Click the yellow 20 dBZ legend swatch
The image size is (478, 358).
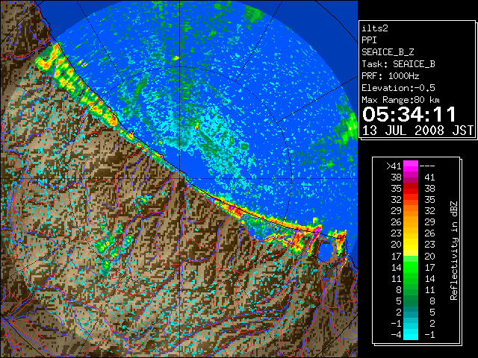point(410,245)
